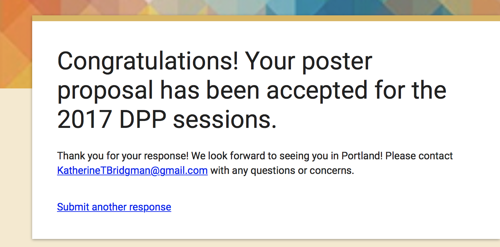This screenshot has width=500, height=247.
Task: Click the word proposal in the title
Action: click(105, 91)
